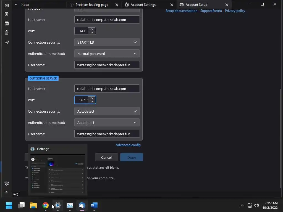The image size is (283, 212).
Task: Open the monitor graph app on taskbar
Action: tap(70, 205)
